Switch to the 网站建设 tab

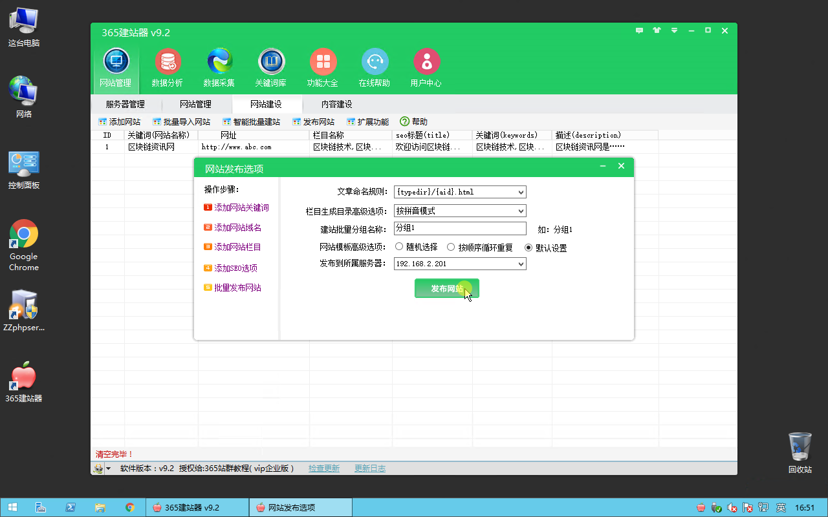(x=266, y=104)
